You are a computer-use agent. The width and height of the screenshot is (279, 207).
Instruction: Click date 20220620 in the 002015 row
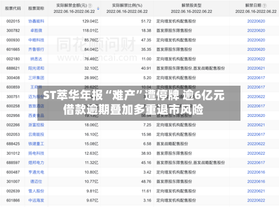click(256, 21)
